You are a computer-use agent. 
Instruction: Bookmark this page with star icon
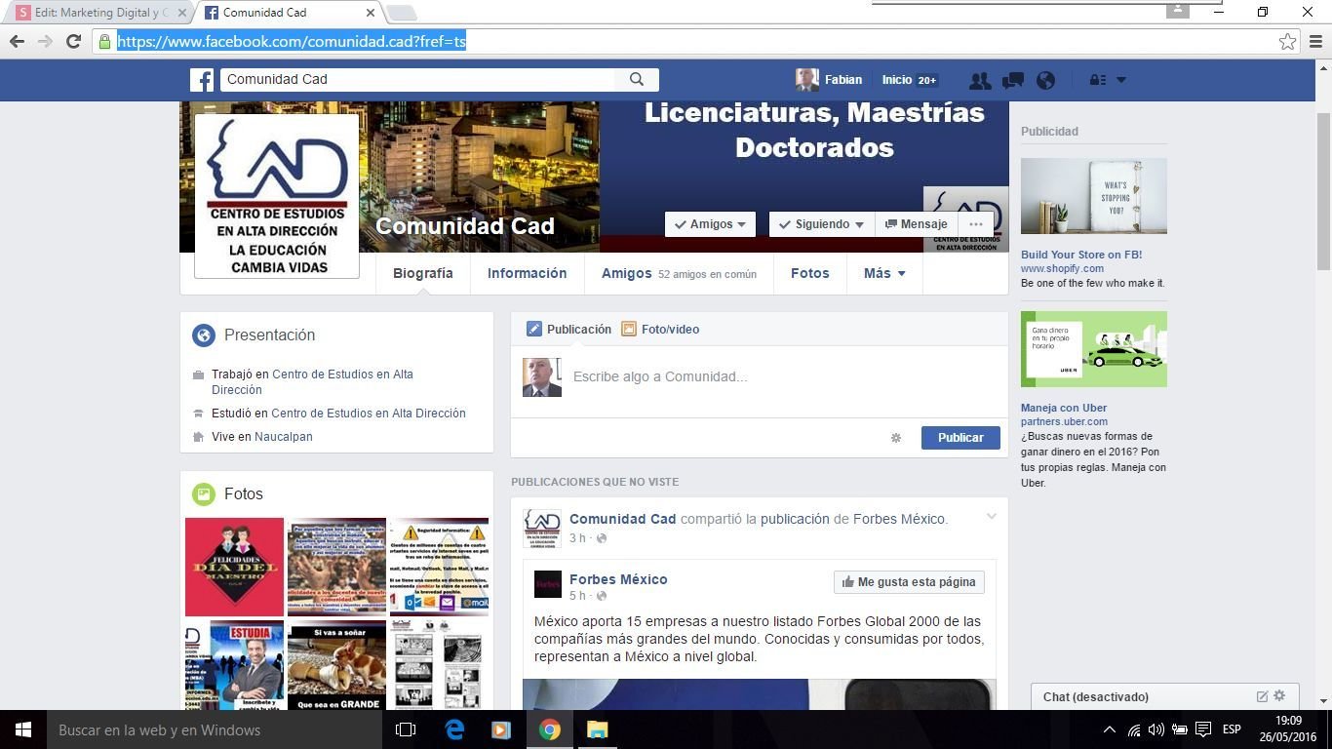pyautogui.click(x=1287, y=41)
